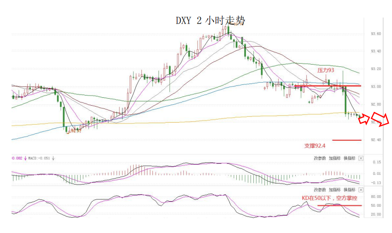The height and width of the screenshot is (233, 392).
Task: Click the 压力93 resistance label
Action: click(x=325, y=71)
